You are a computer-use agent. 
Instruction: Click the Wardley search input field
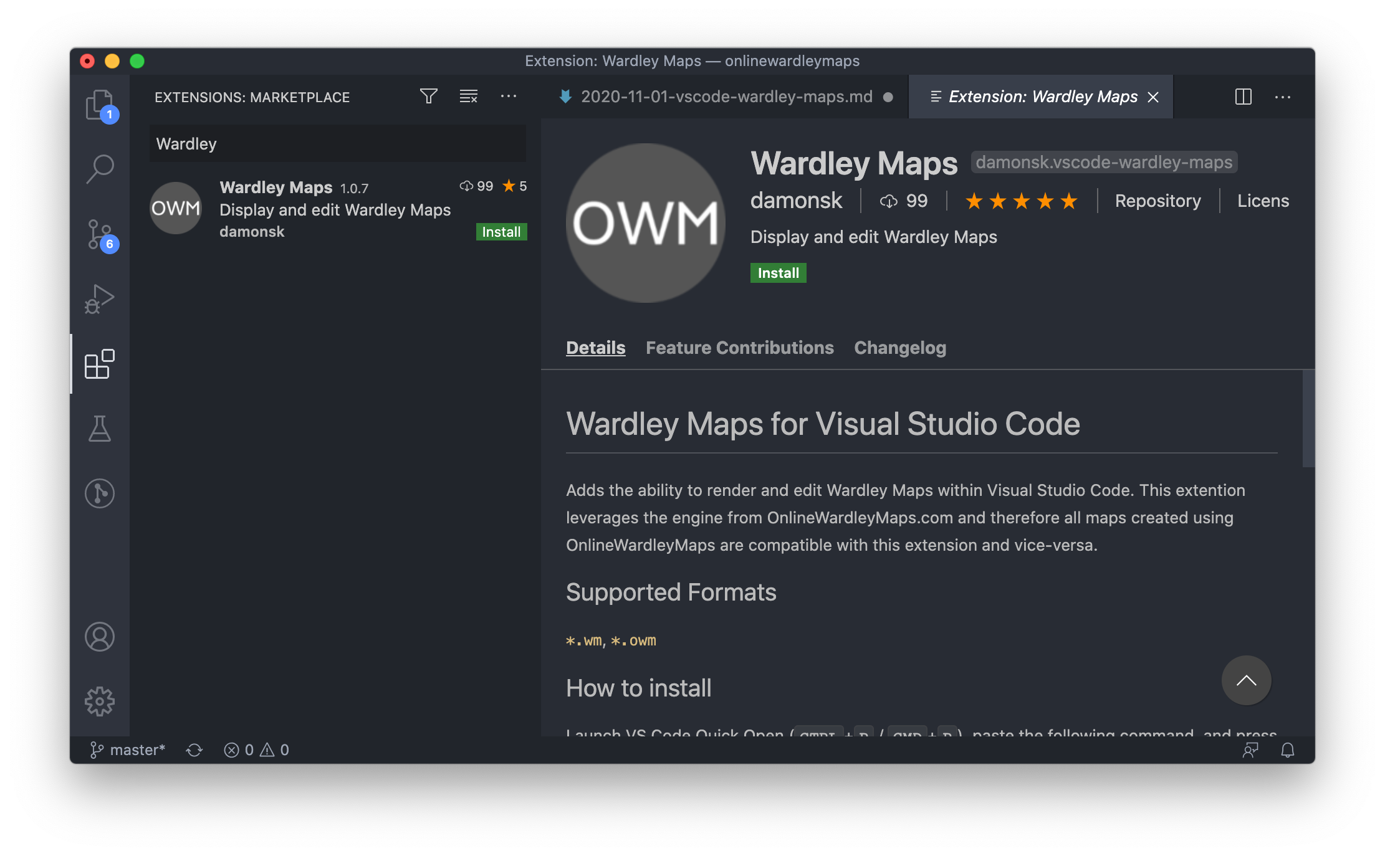point(338,144)
